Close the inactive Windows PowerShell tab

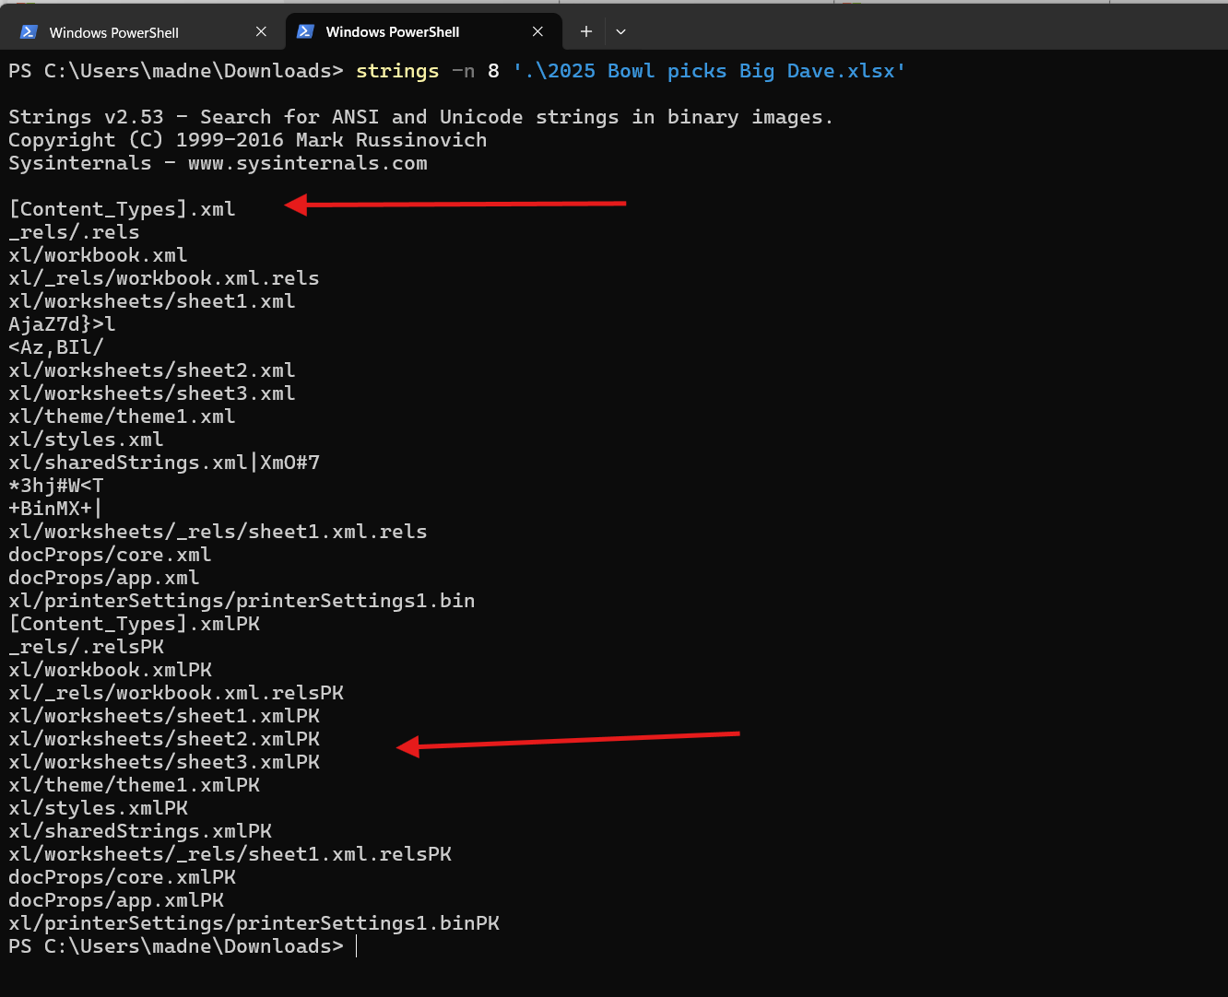pos(261,32)
